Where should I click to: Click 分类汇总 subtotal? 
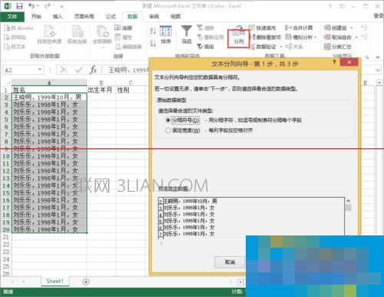[338, 47]
